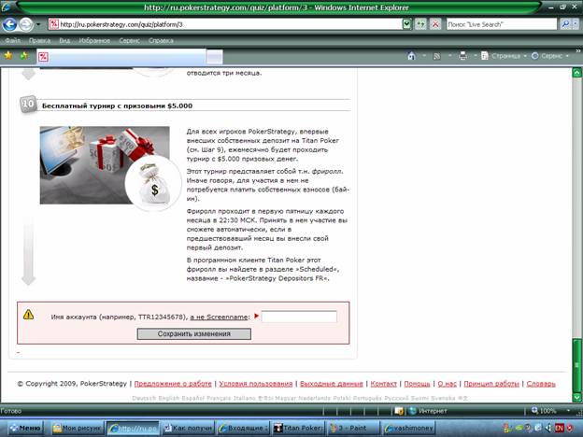The height and width of the screenshot is (437, 583).
Task: Open the Сервис command bar menu
Action: (550, 56)
